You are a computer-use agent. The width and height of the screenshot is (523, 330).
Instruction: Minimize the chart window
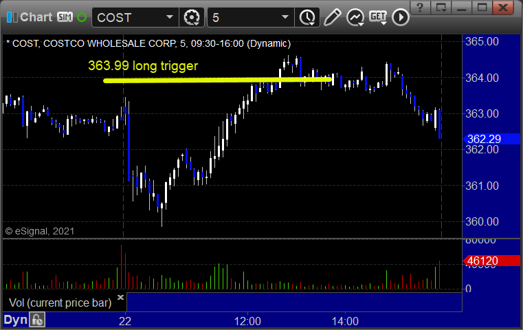[x=462, y=8]
